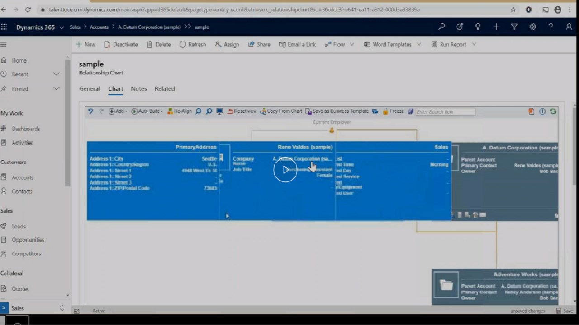Switch to the Notes tab

[x=139, y=89]
